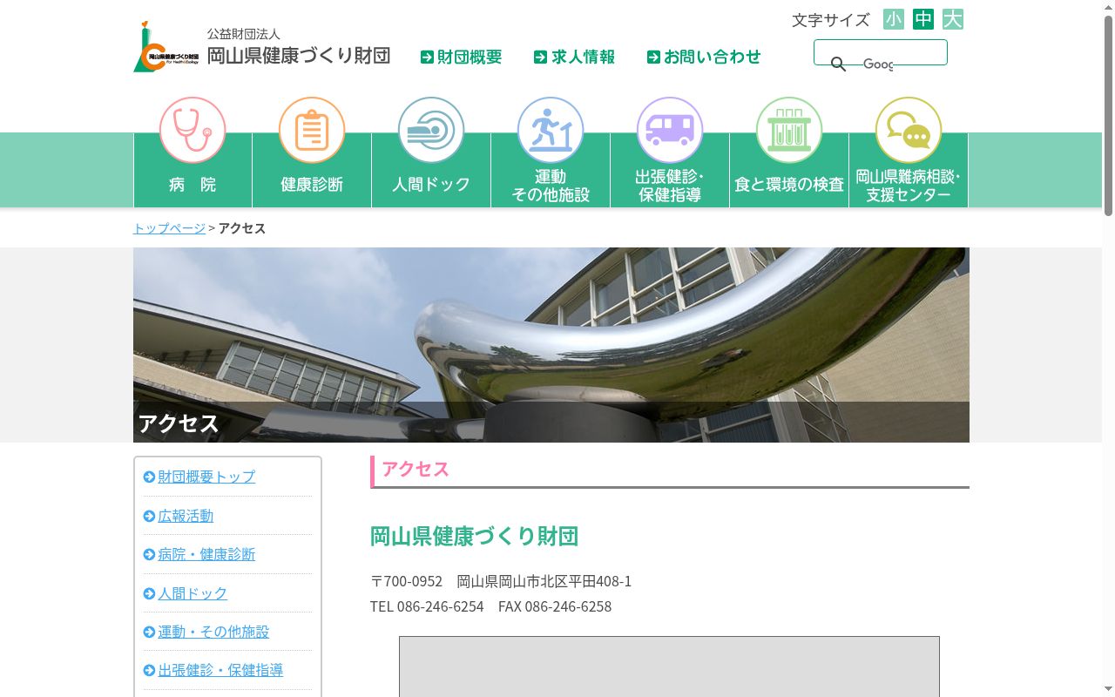Open お問い合わせ header link text
This screenshot has height=697, width=1115.
[713, 57]
